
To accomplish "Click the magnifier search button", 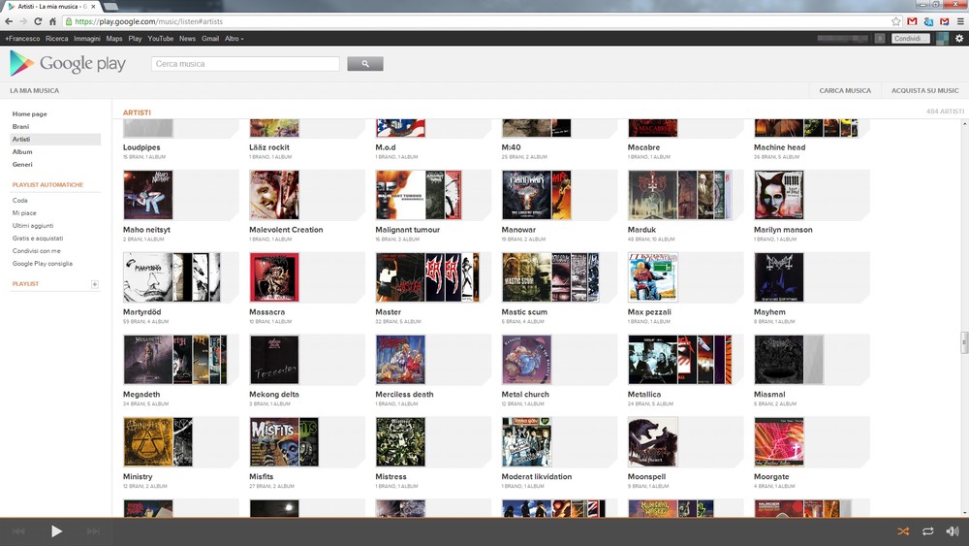I will pyautogui.click(x=365, y=64).
